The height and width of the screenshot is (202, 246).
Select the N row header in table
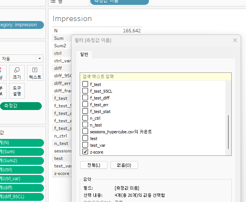click(56, 31)
